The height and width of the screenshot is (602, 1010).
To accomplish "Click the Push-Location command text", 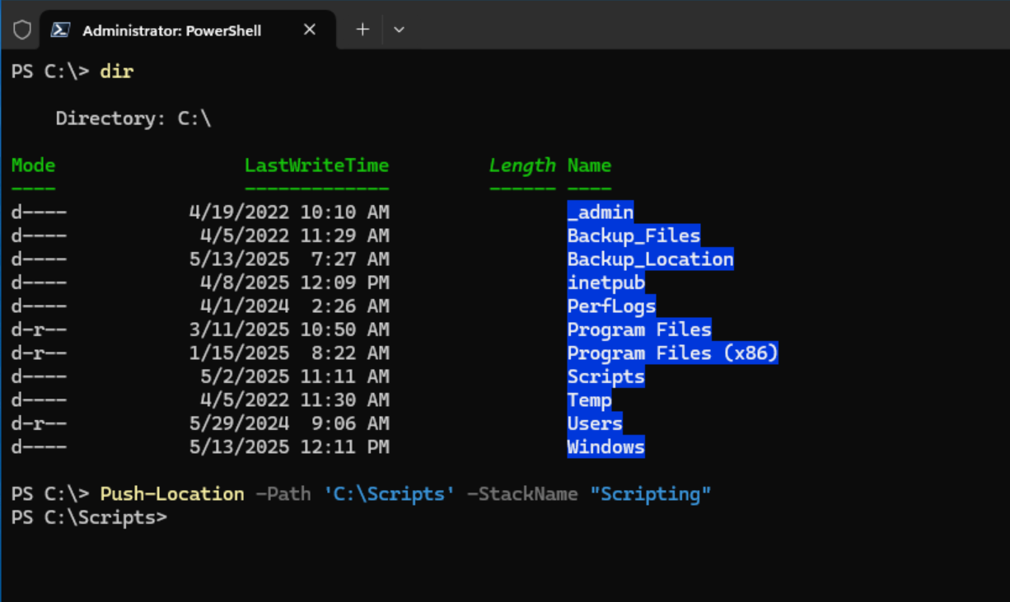I will pos(171,493).
